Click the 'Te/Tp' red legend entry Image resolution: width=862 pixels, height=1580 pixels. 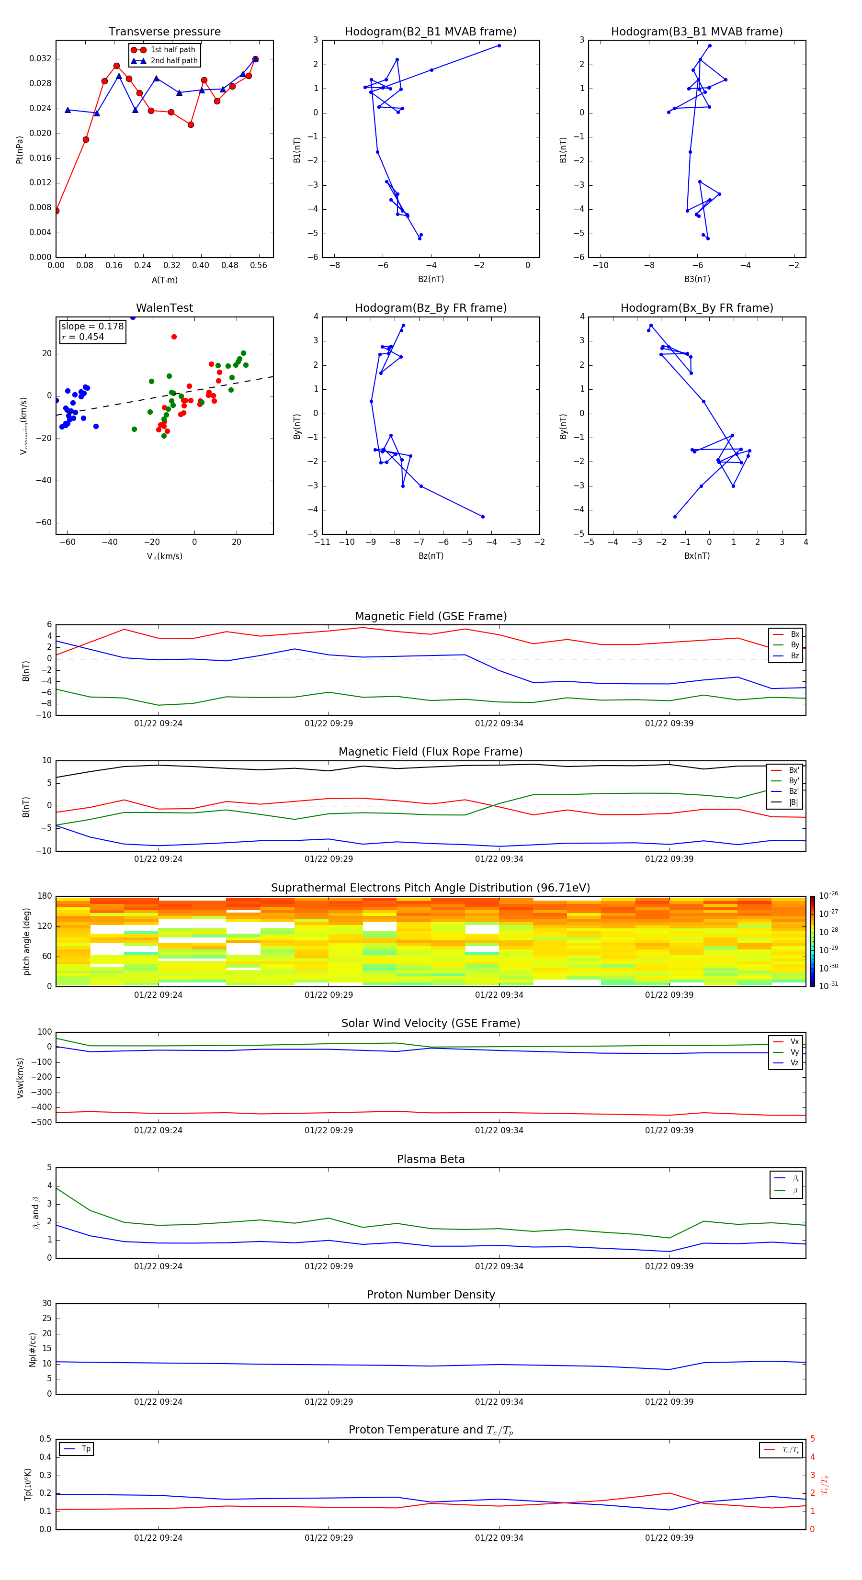pos(782,1450)
